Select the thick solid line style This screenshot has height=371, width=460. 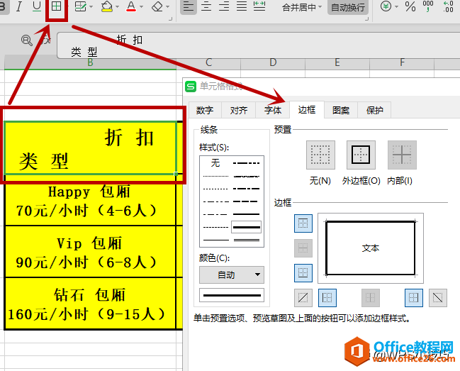coord(246,227)
